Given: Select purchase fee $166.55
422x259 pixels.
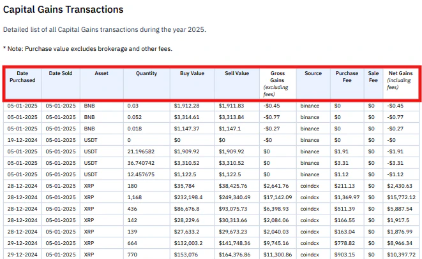Looking at the screenshot, I should [x=345, y=220].
